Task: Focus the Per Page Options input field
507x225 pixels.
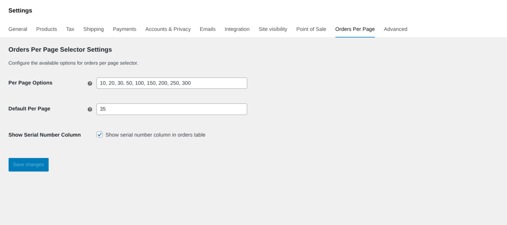Action: (172, 83)
